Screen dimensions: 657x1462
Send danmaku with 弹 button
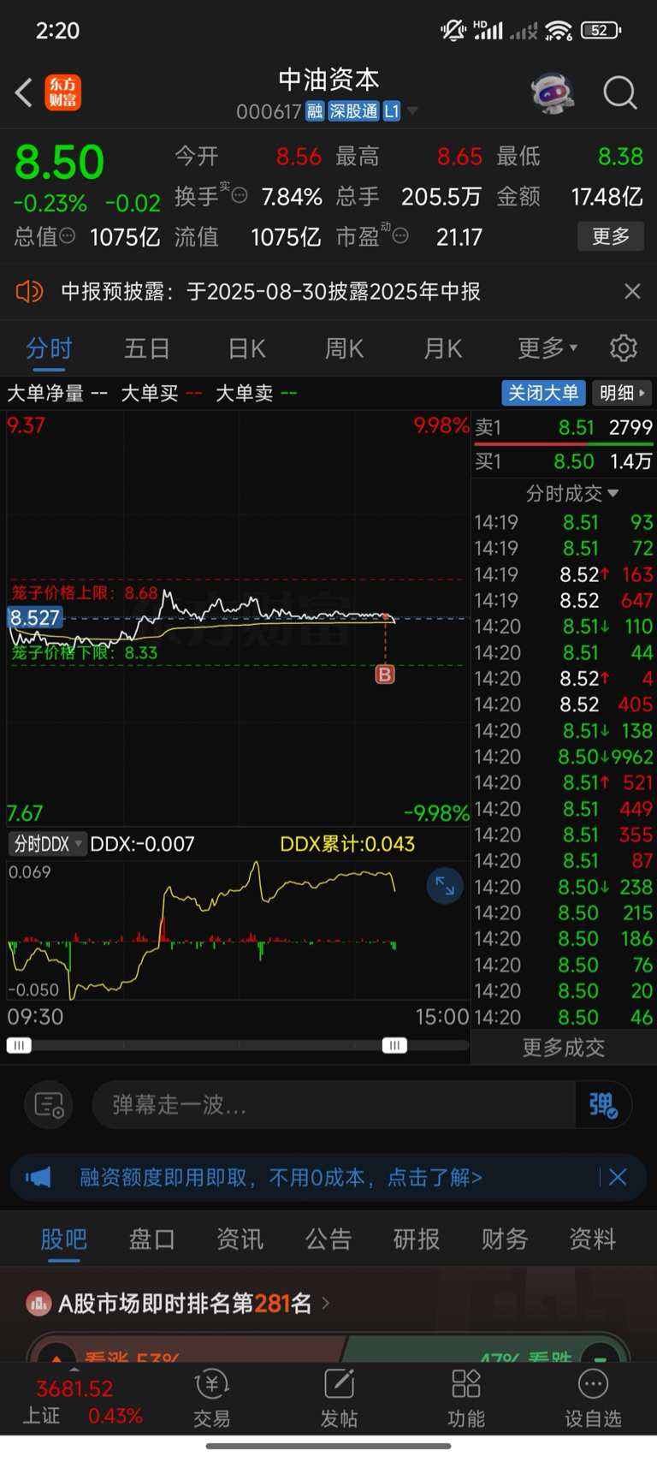[603, 1105]
